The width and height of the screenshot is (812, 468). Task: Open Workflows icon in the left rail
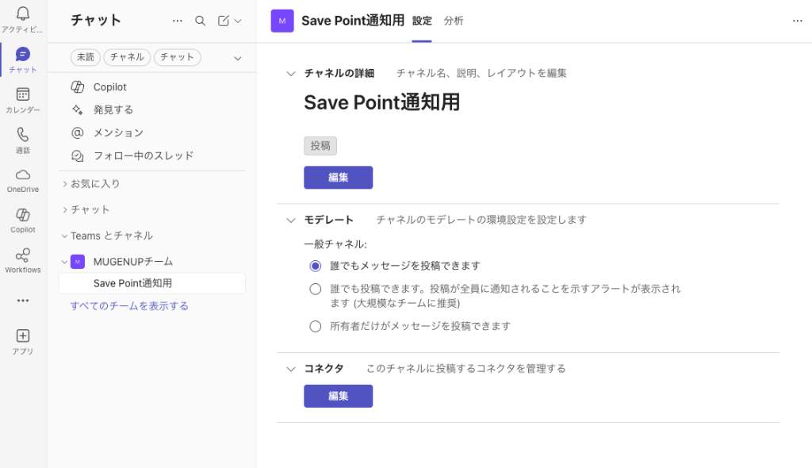pyautogui.click(x=23, y=255)
